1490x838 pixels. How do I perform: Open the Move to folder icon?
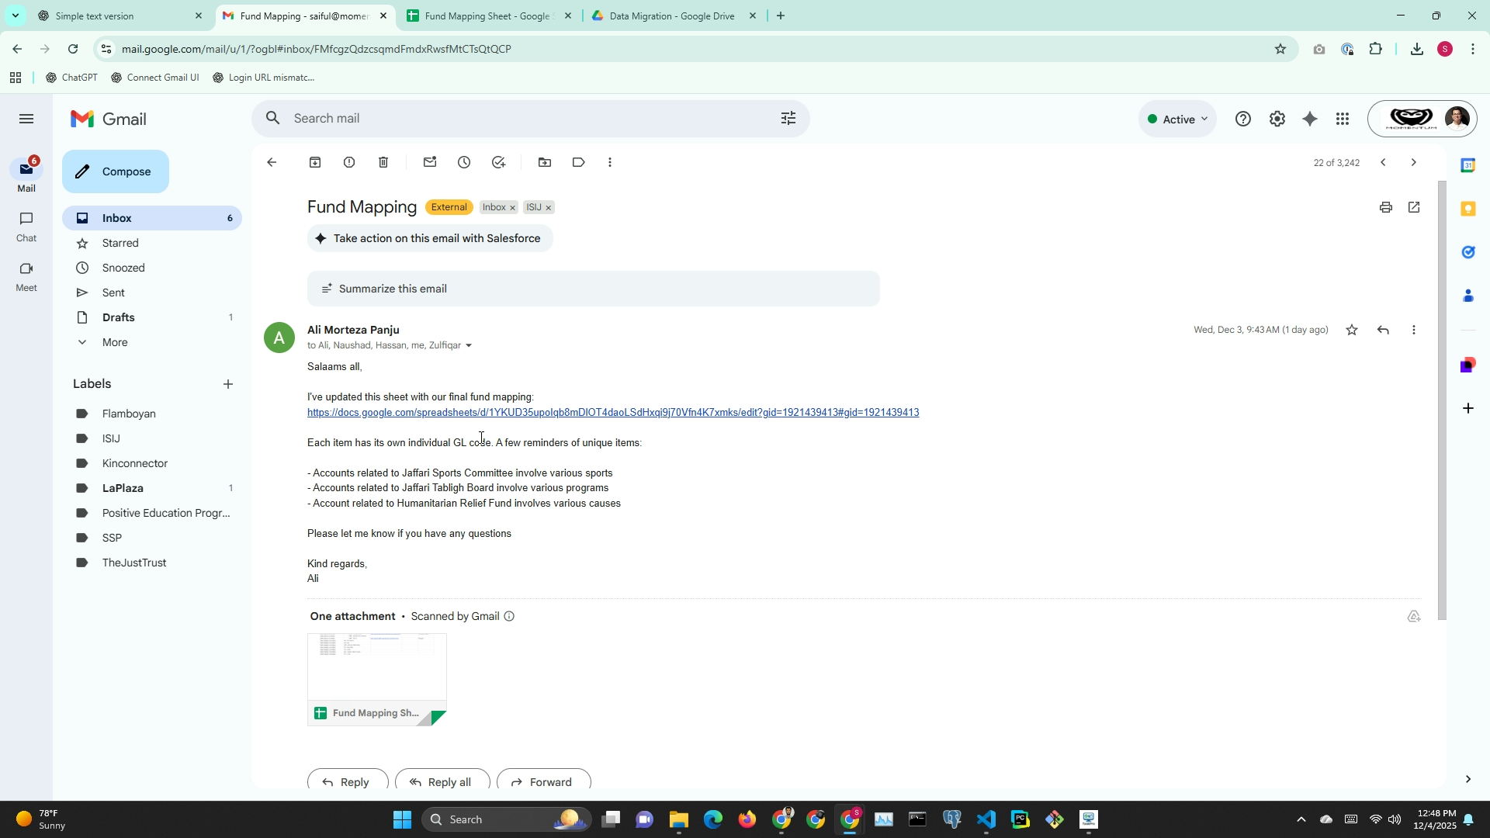pos(545,162)
